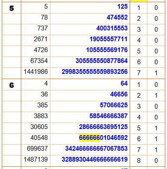Select the 0 flag in the 3883 row
Screen dimensions: 167x169
coord(156,117)
